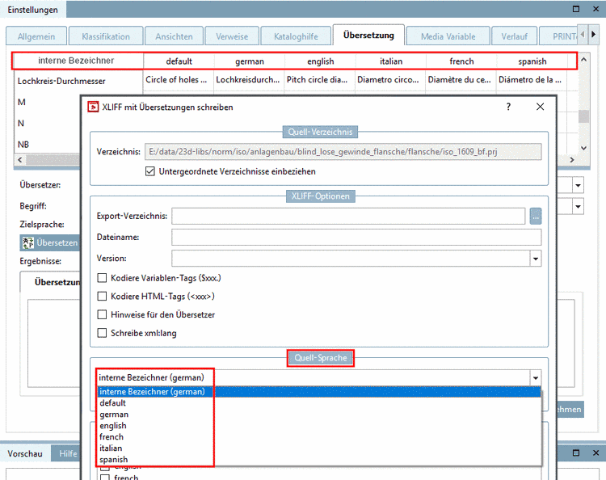Check Hinweise für den Übersetzer

point(102,314)
